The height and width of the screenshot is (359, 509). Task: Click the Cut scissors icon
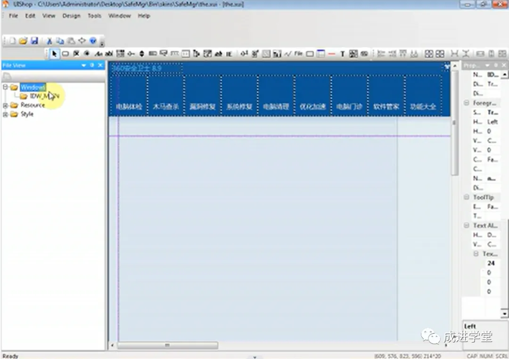[49, 41]
